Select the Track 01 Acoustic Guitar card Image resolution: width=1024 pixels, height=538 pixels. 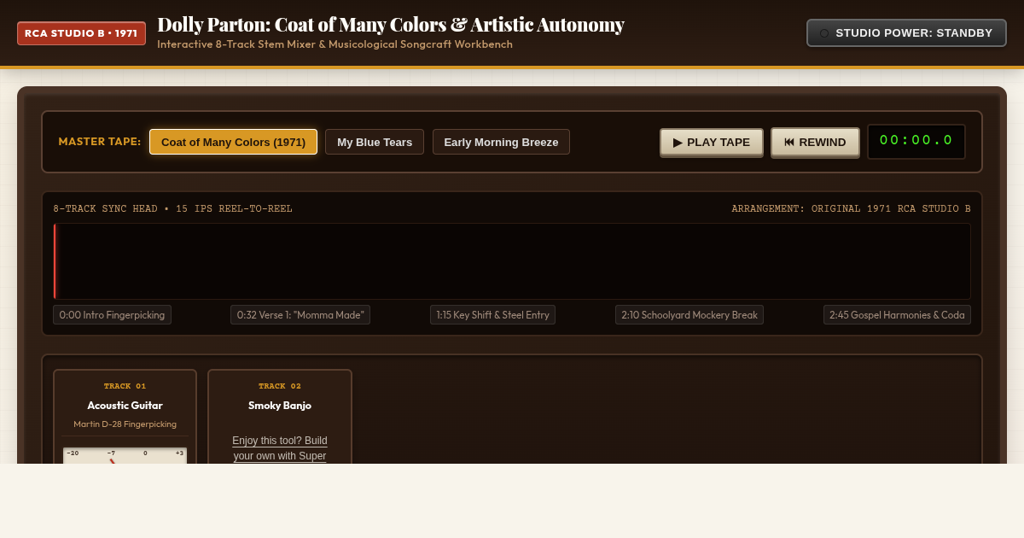[x=125, y=417]
